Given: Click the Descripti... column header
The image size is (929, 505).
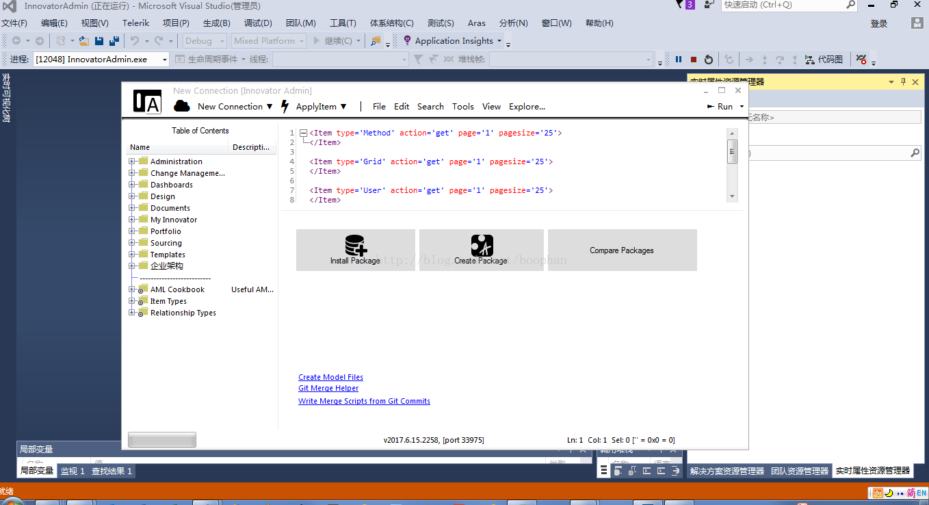Looking at the screenshot, I should click(252, 147).
